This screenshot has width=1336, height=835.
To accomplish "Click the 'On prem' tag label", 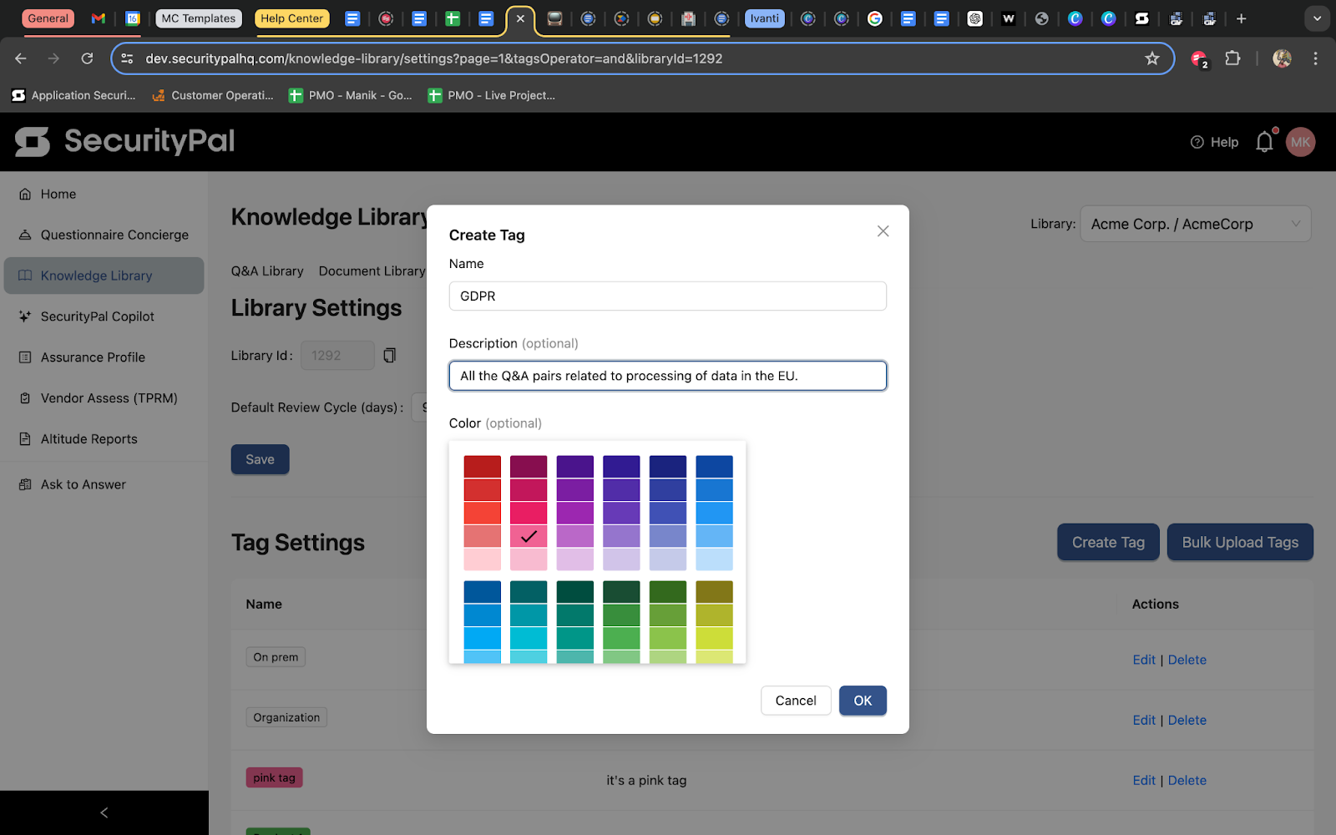I will pos(276,657).
